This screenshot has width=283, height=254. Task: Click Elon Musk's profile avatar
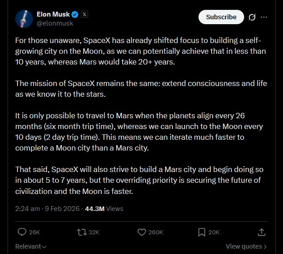point(24,18)
